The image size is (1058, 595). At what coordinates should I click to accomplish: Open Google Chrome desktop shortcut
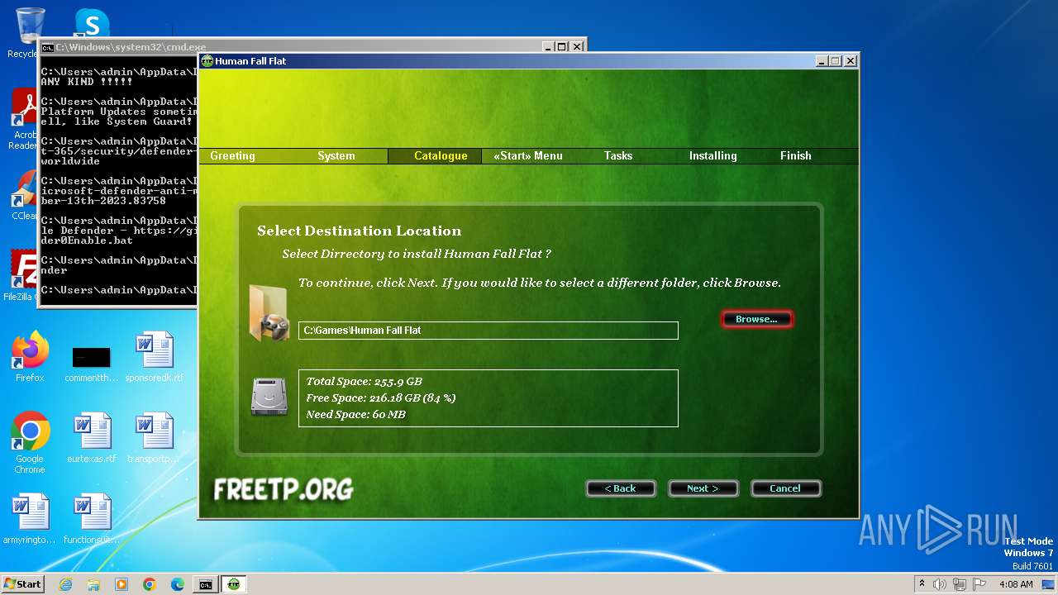(x=30, y=443)
